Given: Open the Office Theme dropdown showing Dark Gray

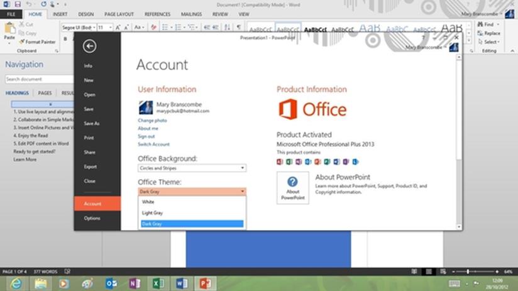Looking at the screenshot, I should coord(192,192).
